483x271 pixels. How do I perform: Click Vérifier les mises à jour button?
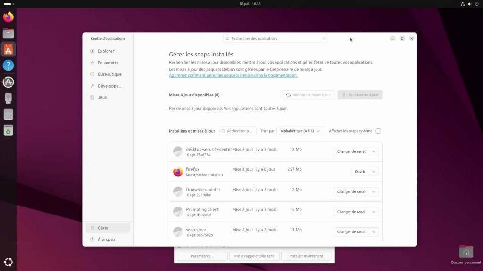(x=308, y=95)
